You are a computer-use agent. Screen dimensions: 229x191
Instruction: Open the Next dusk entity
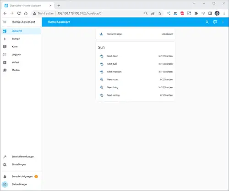135,64
